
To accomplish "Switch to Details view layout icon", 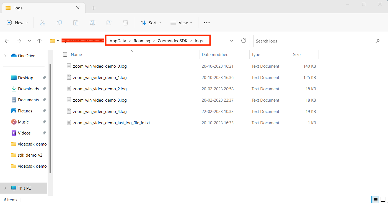I will (375, 200).
